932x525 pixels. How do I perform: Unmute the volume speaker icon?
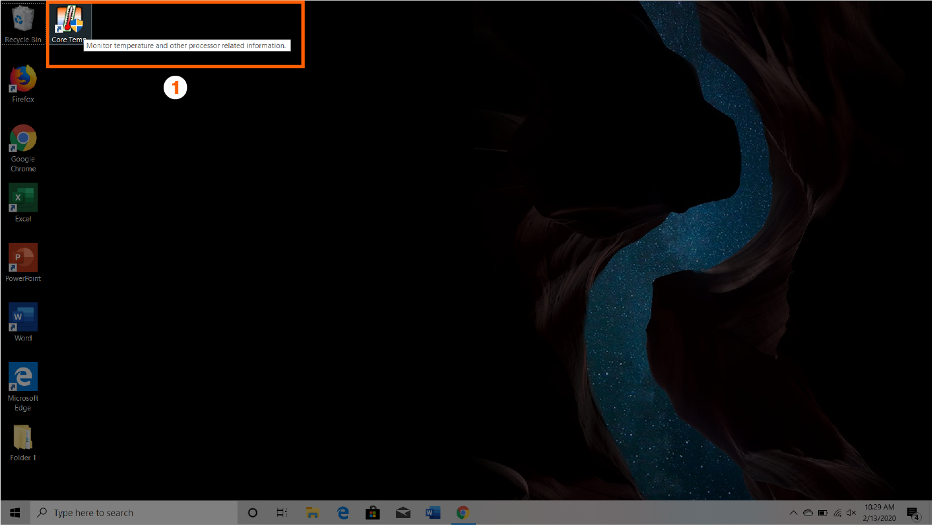[x=852, y=513]
